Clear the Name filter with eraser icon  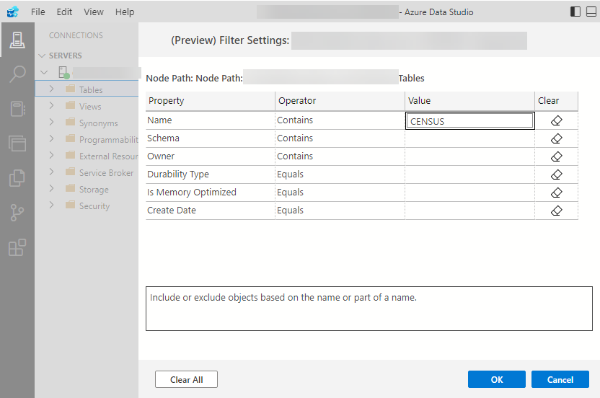click(556, 120)
